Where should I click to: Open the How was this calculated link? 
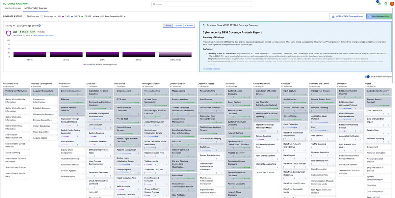pos(44,36)
